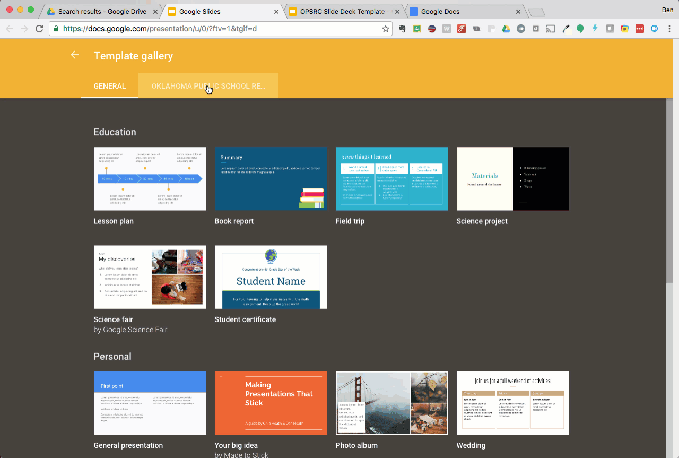Close the Google Docs tab

518,11
